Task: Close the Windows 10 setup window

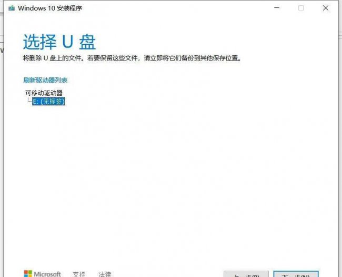Action: click(x=326, y=8)
